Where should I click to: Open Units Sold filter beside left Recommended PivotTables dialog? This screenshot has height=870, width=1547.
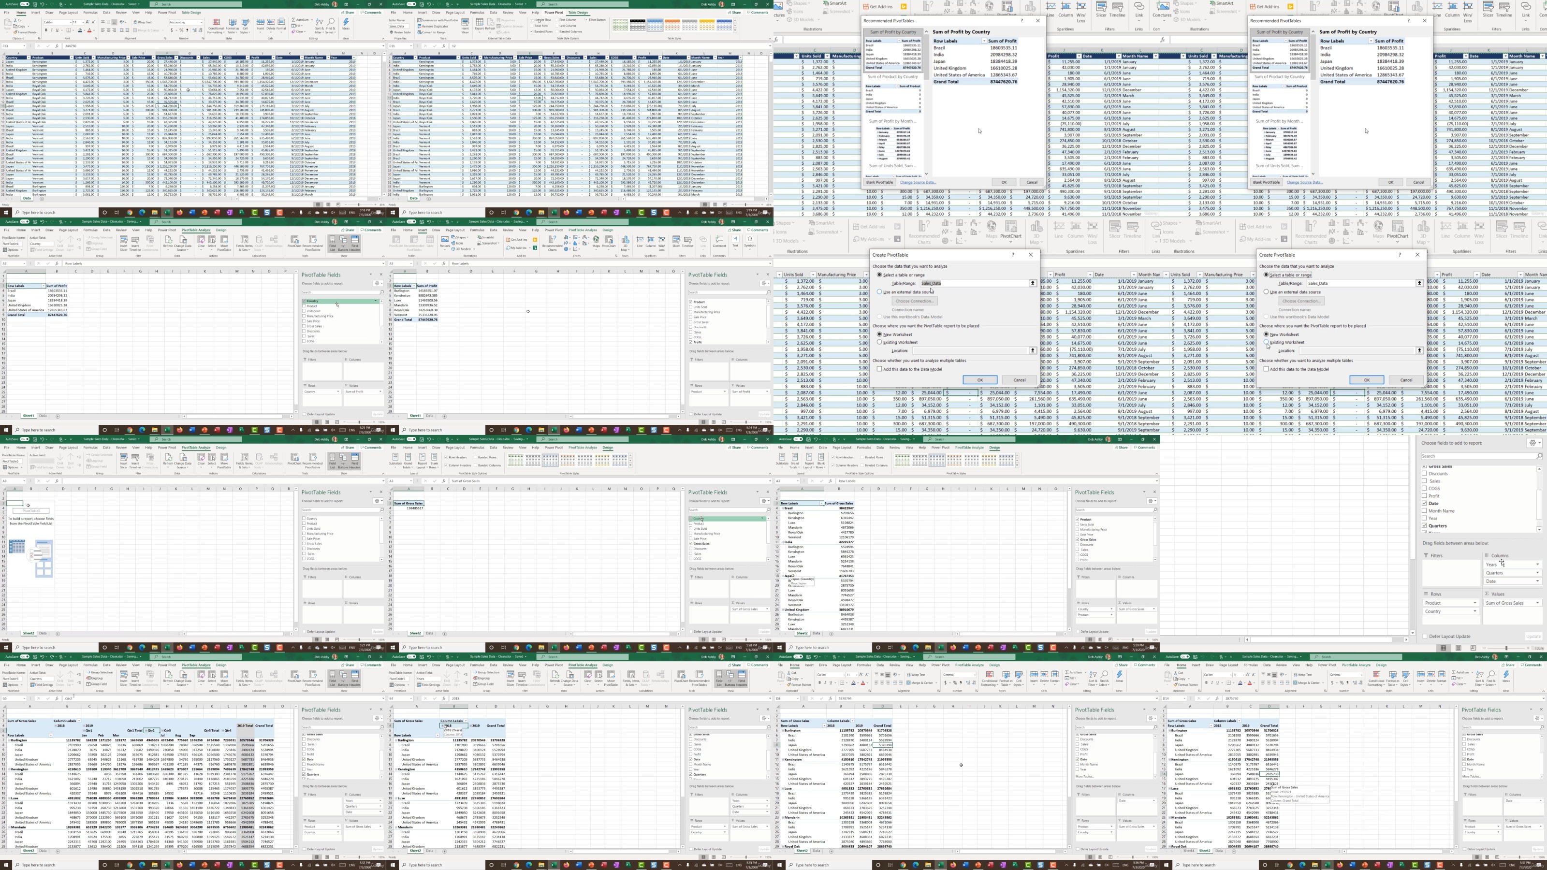click(x=827, y=56)
